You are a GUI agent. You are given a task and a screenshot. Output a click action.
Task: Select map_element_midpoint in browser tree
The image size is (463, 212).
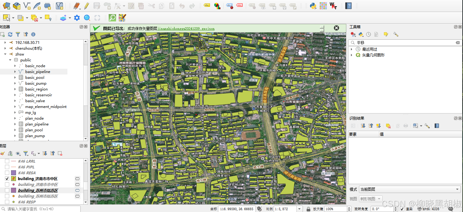[46, 106]
